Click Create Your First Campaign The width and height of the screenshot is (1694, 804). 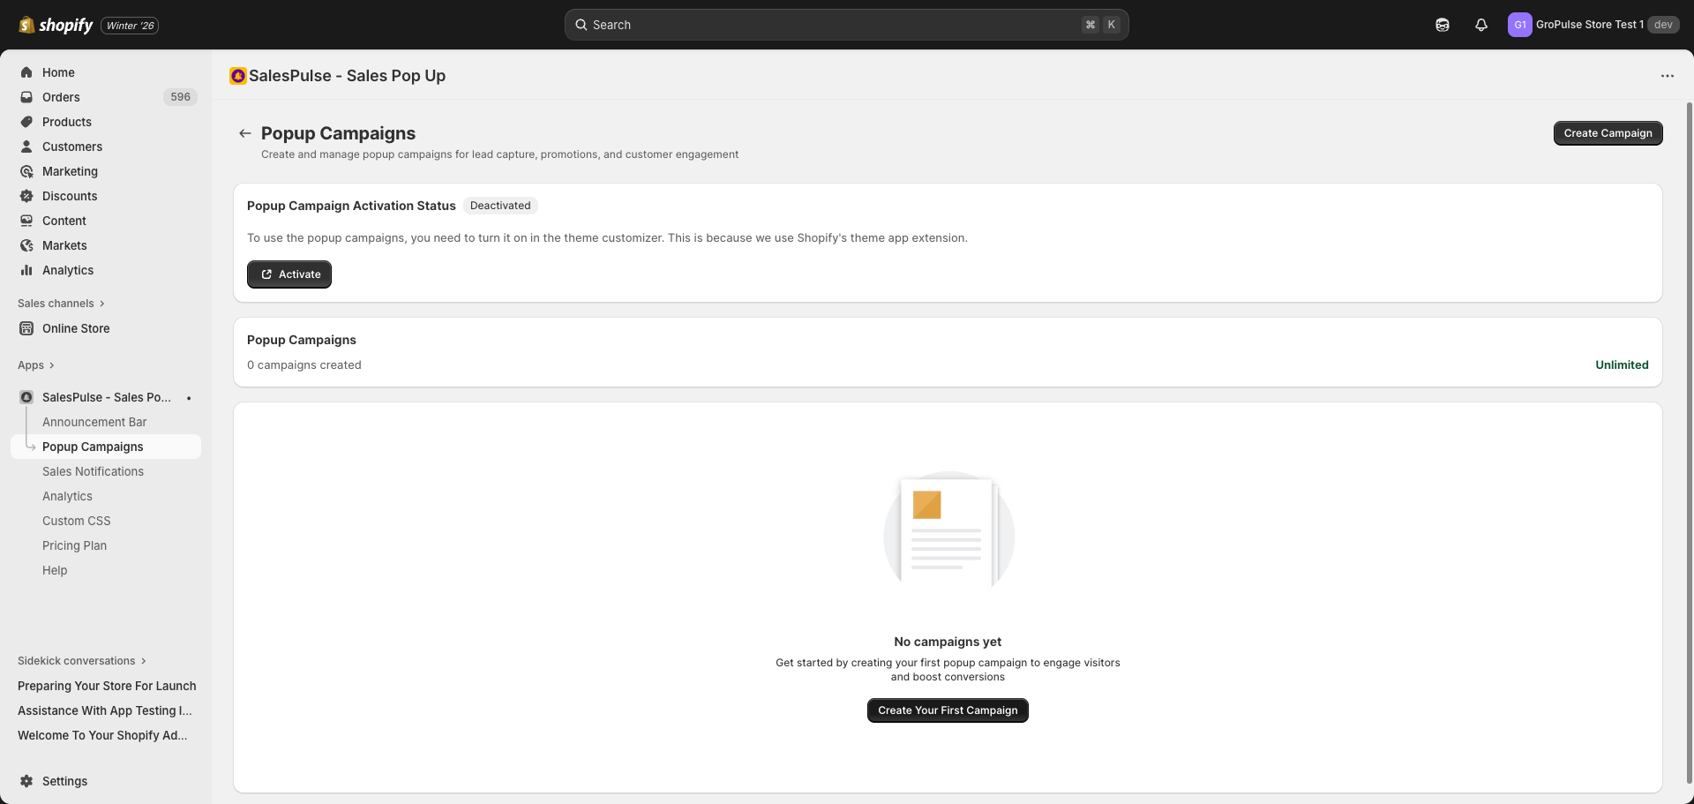pyautogui.click(x=947, y=710)
